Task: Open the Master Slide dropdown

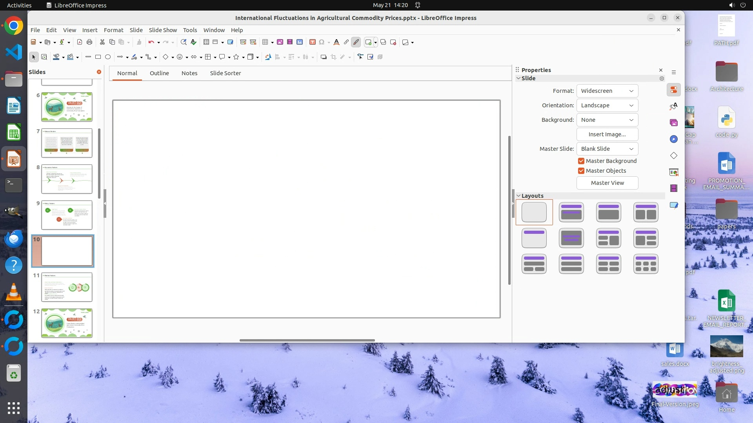Action: point(607,149)
